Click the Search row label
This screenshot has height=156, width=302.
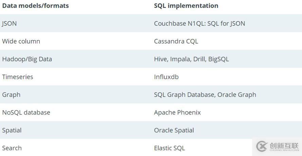[x=12, y=148]
